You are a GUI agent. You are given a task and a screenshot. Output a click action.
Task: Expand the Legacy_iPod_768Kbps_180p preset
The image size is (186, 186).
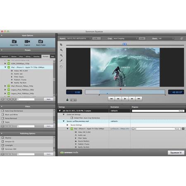5,90
